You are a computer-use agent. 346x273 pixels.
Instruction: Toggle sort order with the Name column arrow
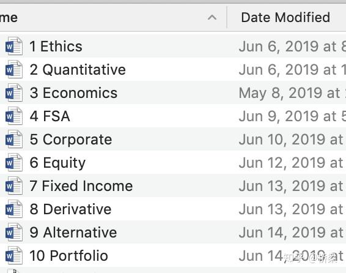click(x=212, y=17)
